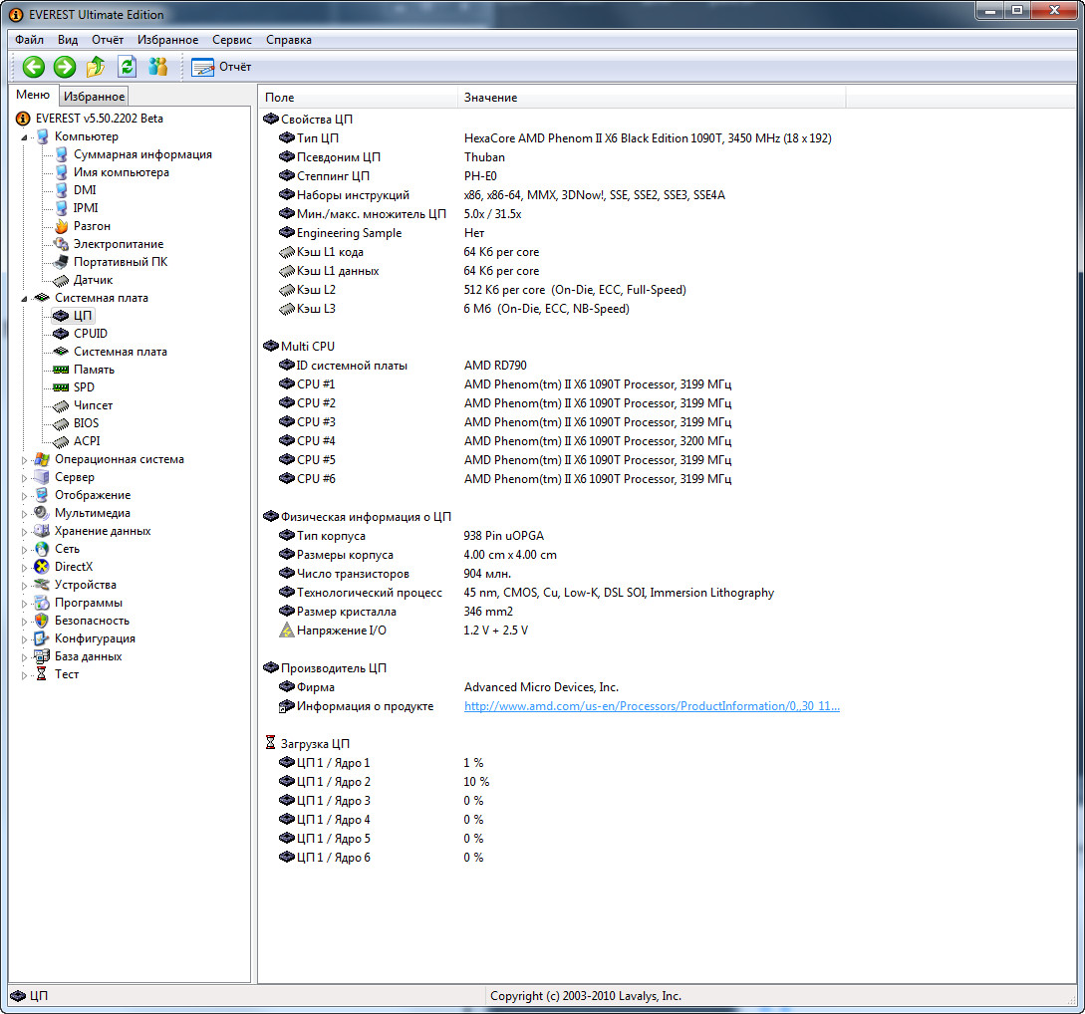Expand the Отображение tree node
Viewport: 1085px width, 1014px height.
pos(24,496)
